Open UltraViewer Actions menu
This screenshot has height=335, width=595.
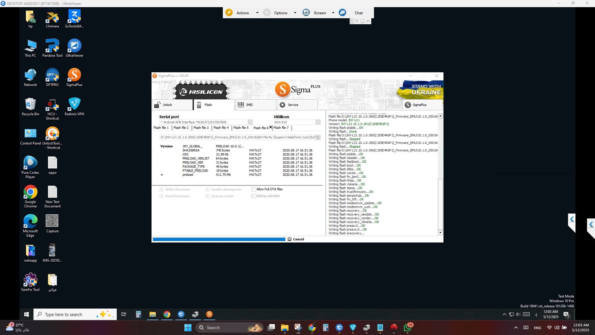242,13
